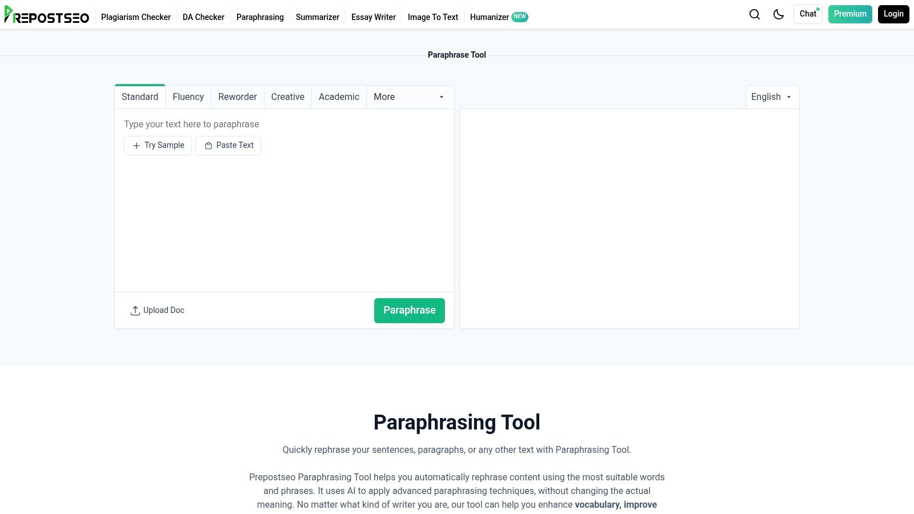
Task: Toggle dark mode using the moon icon
Action: (778, 14)
